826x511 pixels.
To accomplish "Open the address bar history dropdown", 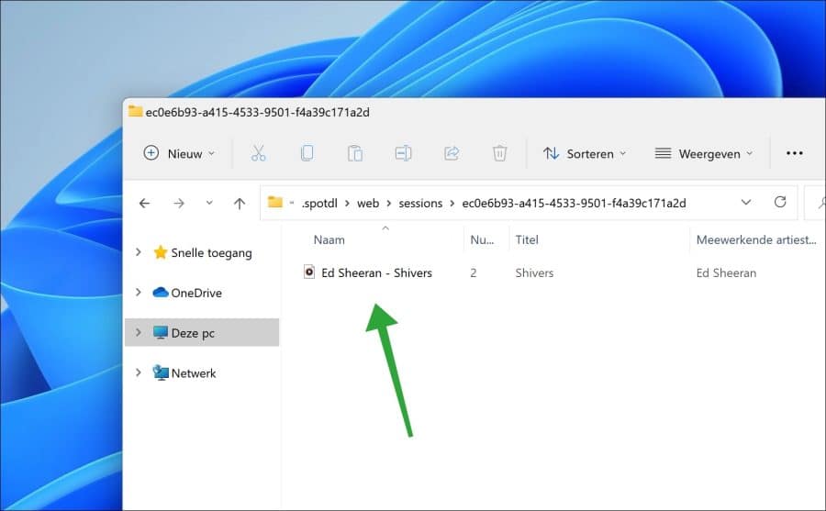I will [x=746, y=203].
